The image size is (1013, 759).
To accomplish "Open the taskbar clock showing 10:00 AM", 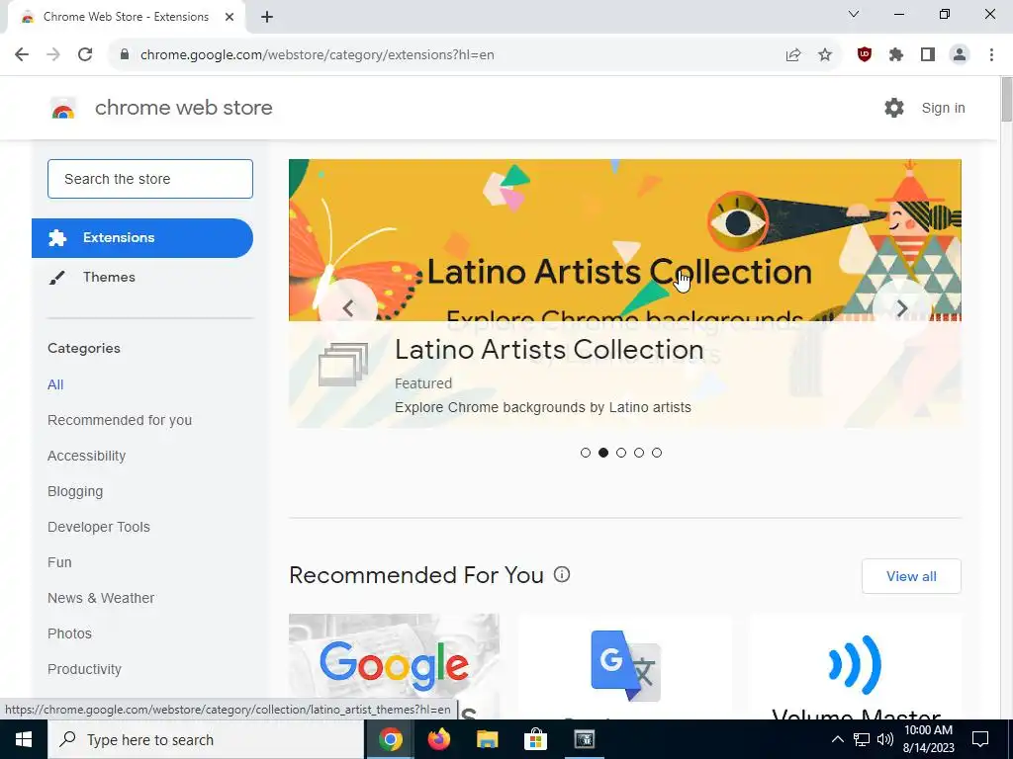I will tap(928, 739).
